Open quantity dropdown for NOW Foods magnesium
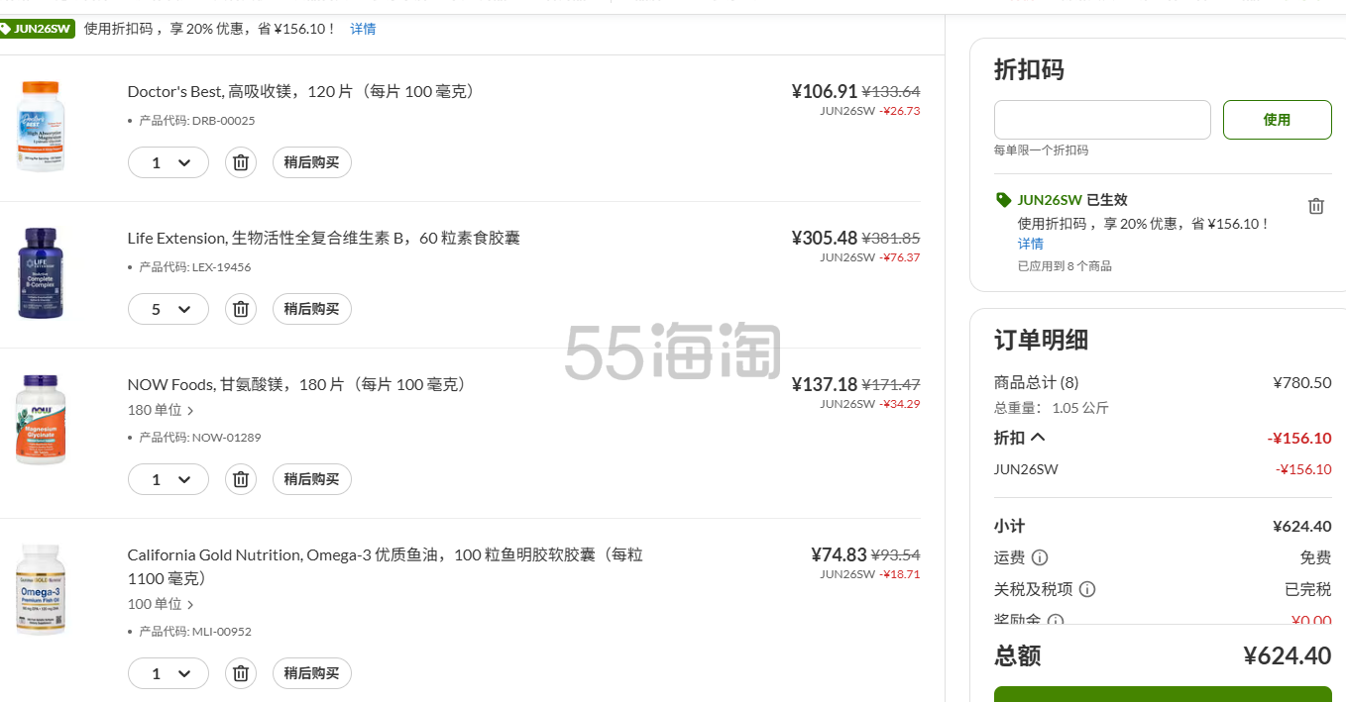The image size is (1346, 702). (x=168, y=479)
